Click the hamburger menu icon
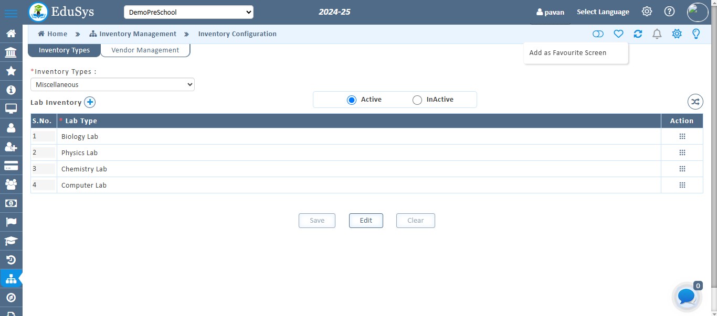This screenshot has height=316, width=717. point(11,13)
